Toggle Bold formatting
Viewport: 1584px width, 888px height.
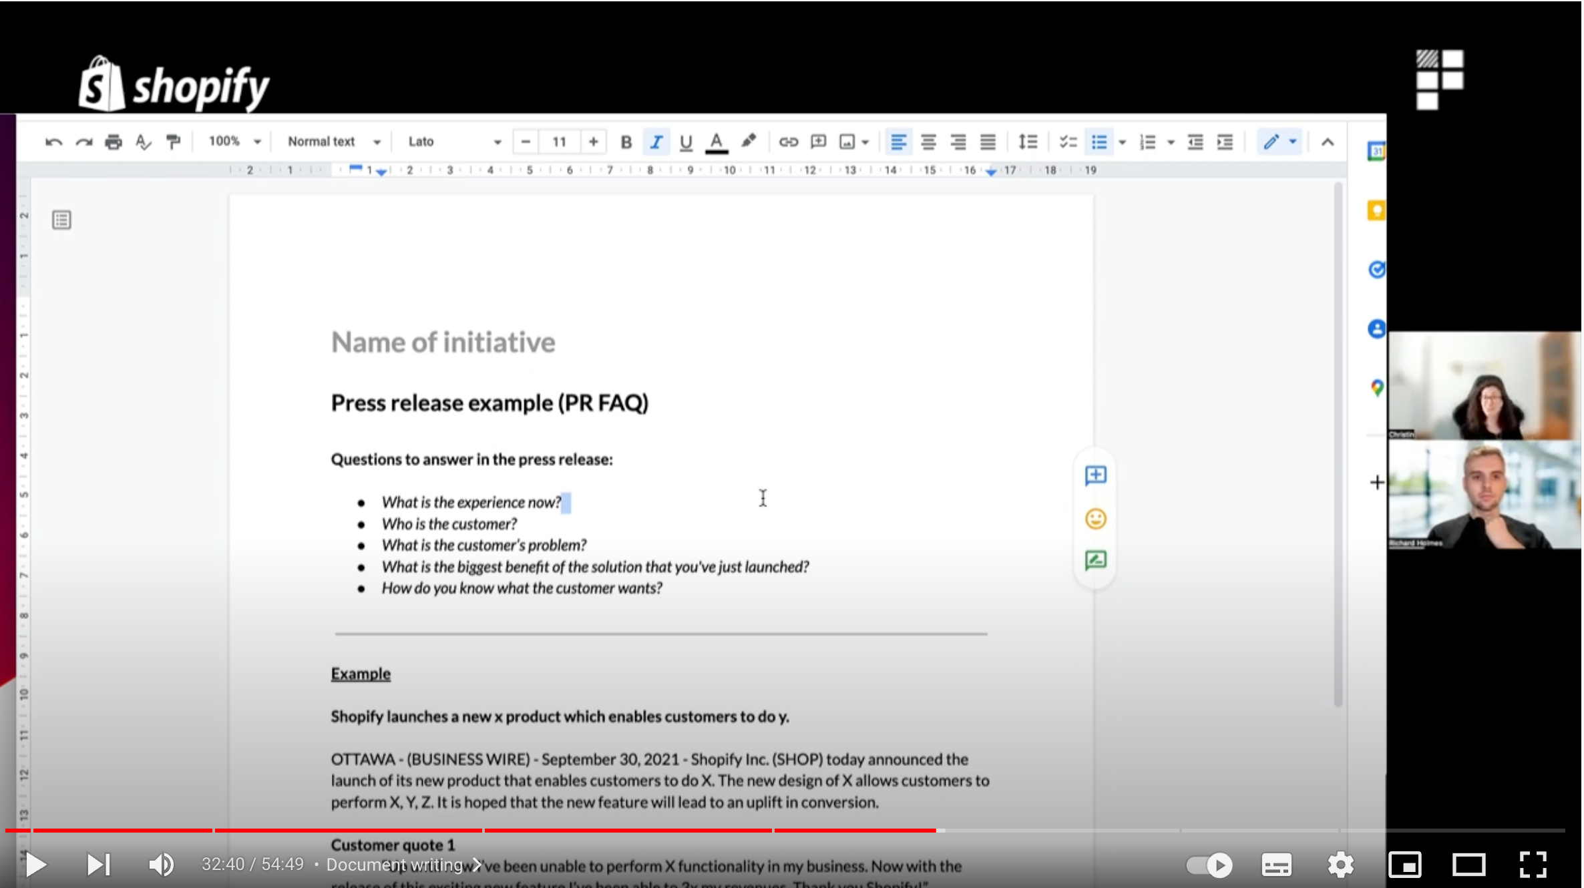[626, 142]
